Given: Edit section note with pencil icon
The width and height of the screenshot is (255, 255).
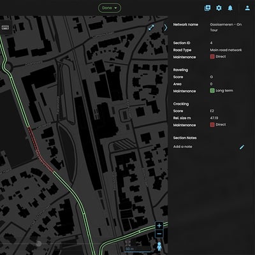Looking at the screenshot, I should coord(242,147).
